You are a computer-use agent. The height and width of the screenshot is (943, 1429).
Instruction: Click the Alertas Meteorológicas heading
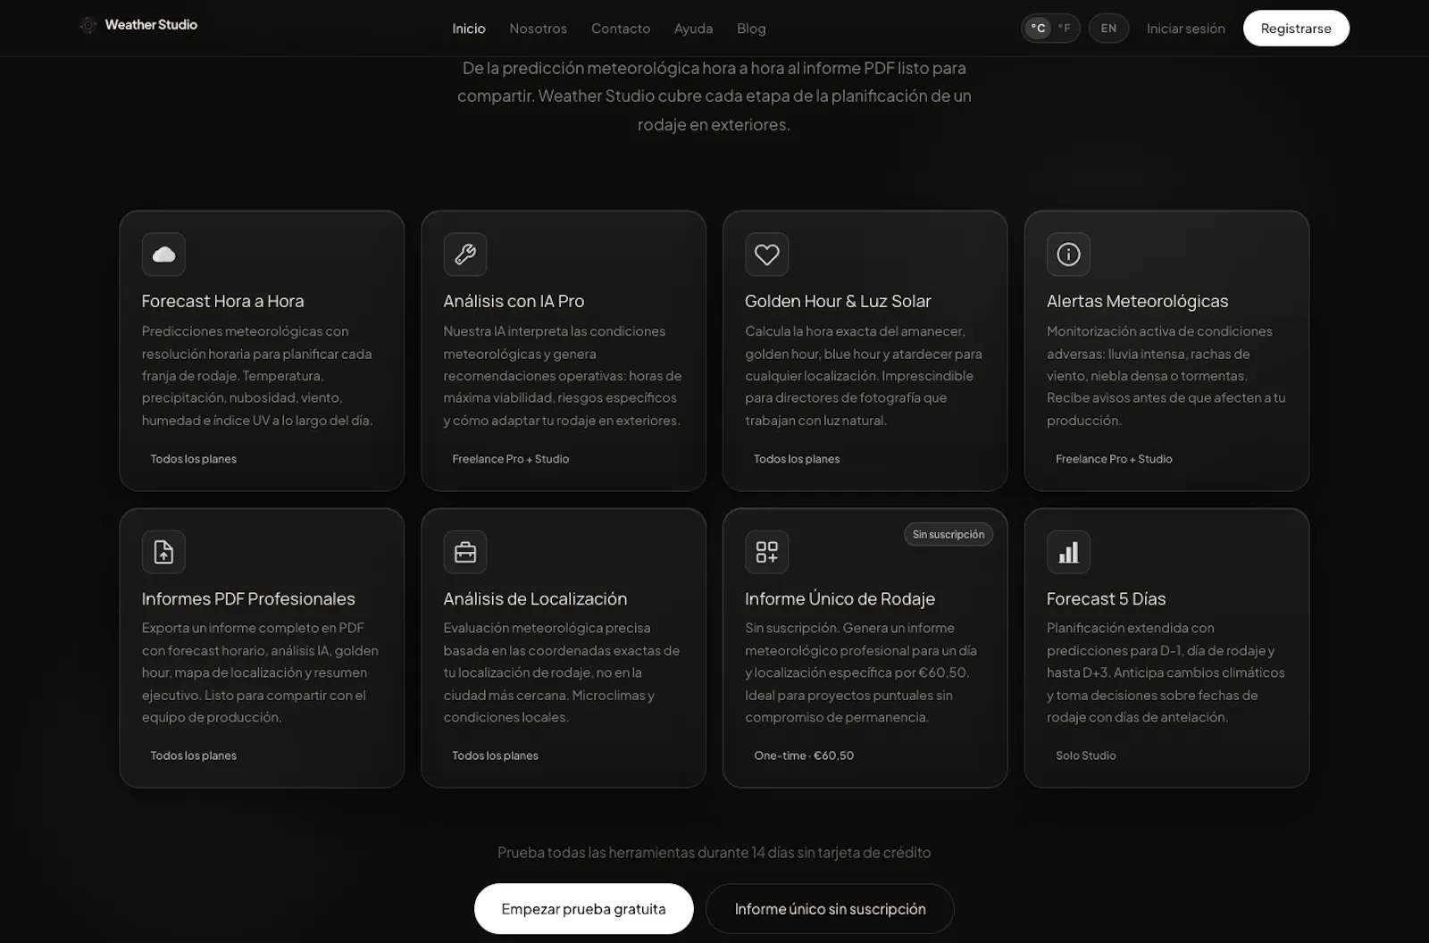point(1137,301)
